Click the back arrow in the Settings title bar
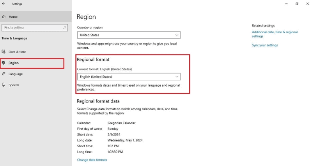Viewport: 312px width, 166px height. pyautogui.click(x=4, y=4)
